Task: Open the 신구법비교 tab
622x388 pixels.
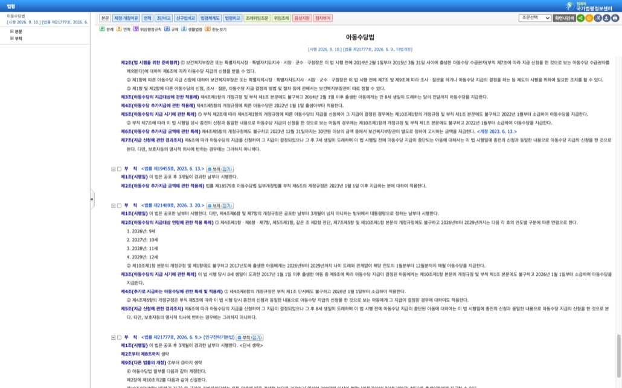Action: pos(185,18)
